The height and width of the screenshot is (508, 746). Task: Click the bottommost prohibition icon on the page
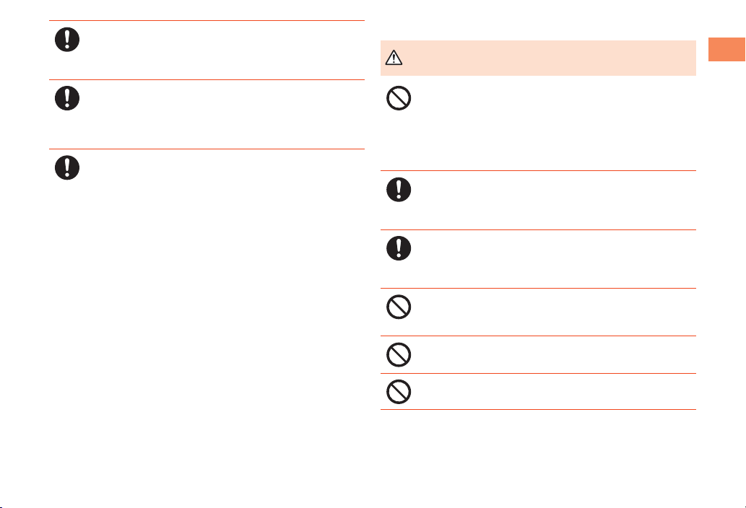coord(399,392)
